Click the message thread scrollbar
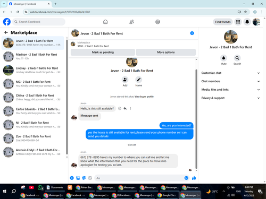The width and height of the screenshot is (266, 199). tap(196, 119)
